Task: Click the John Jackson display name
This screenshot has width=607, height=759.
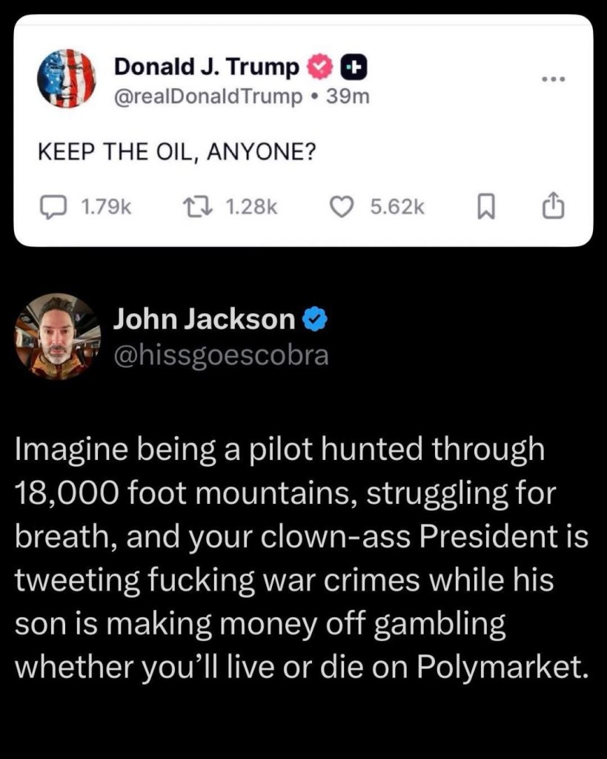Action: pyautogui.click(x=205, y=319)
